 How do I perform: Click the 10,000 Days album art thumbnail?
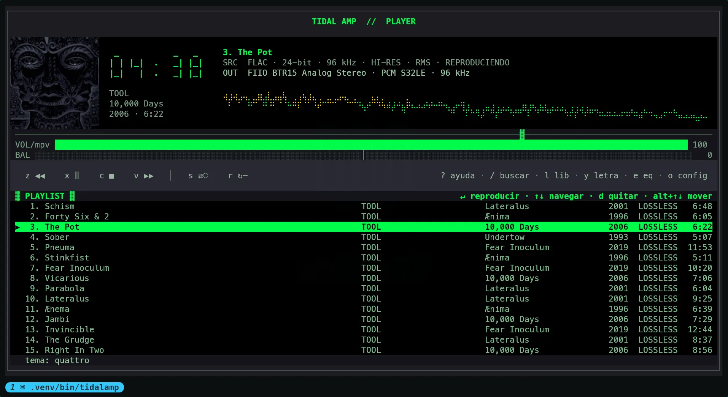pyautogui.click(x=55, y=83)
